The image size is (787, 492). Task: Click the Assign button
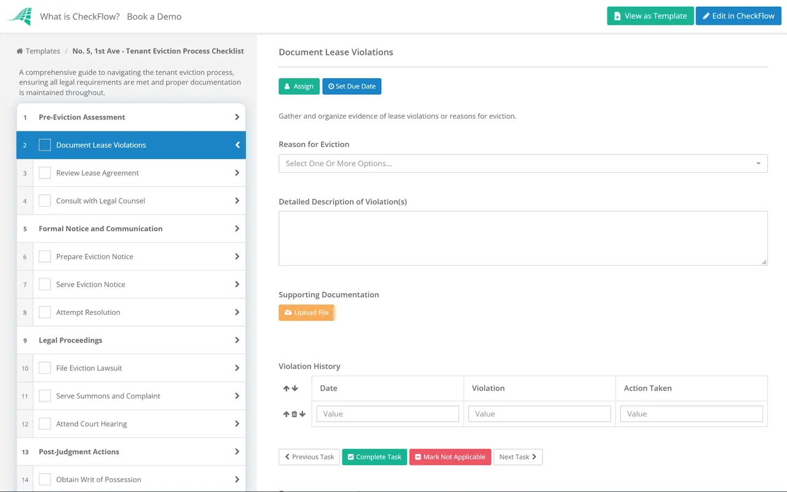pyautogui.click(x=299, y=86)
